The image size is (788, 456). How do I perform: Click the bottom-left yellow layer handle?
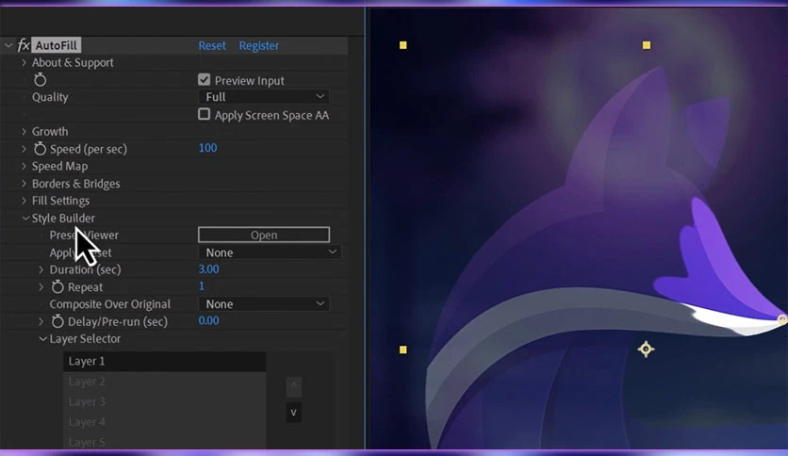403,350
